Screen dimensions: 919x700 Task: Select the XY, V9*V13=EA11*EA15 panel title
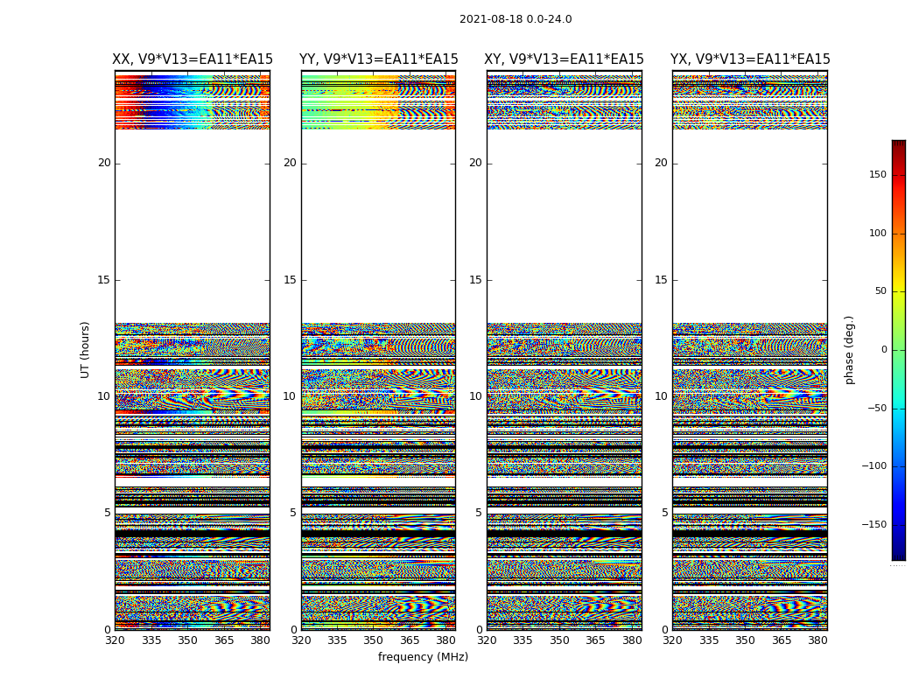(564, 59)
